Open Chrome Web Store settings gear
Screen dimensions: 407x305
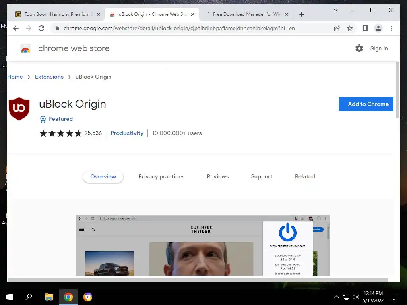coord(359,48)
